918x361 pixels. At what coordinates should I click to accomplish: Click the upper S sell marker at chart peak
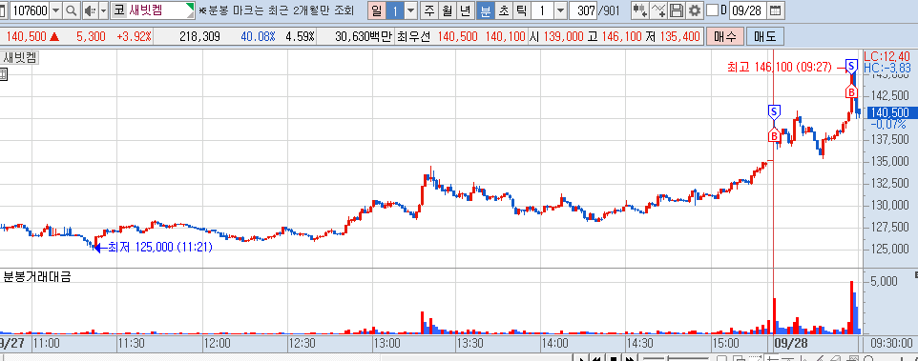(852, 65)
